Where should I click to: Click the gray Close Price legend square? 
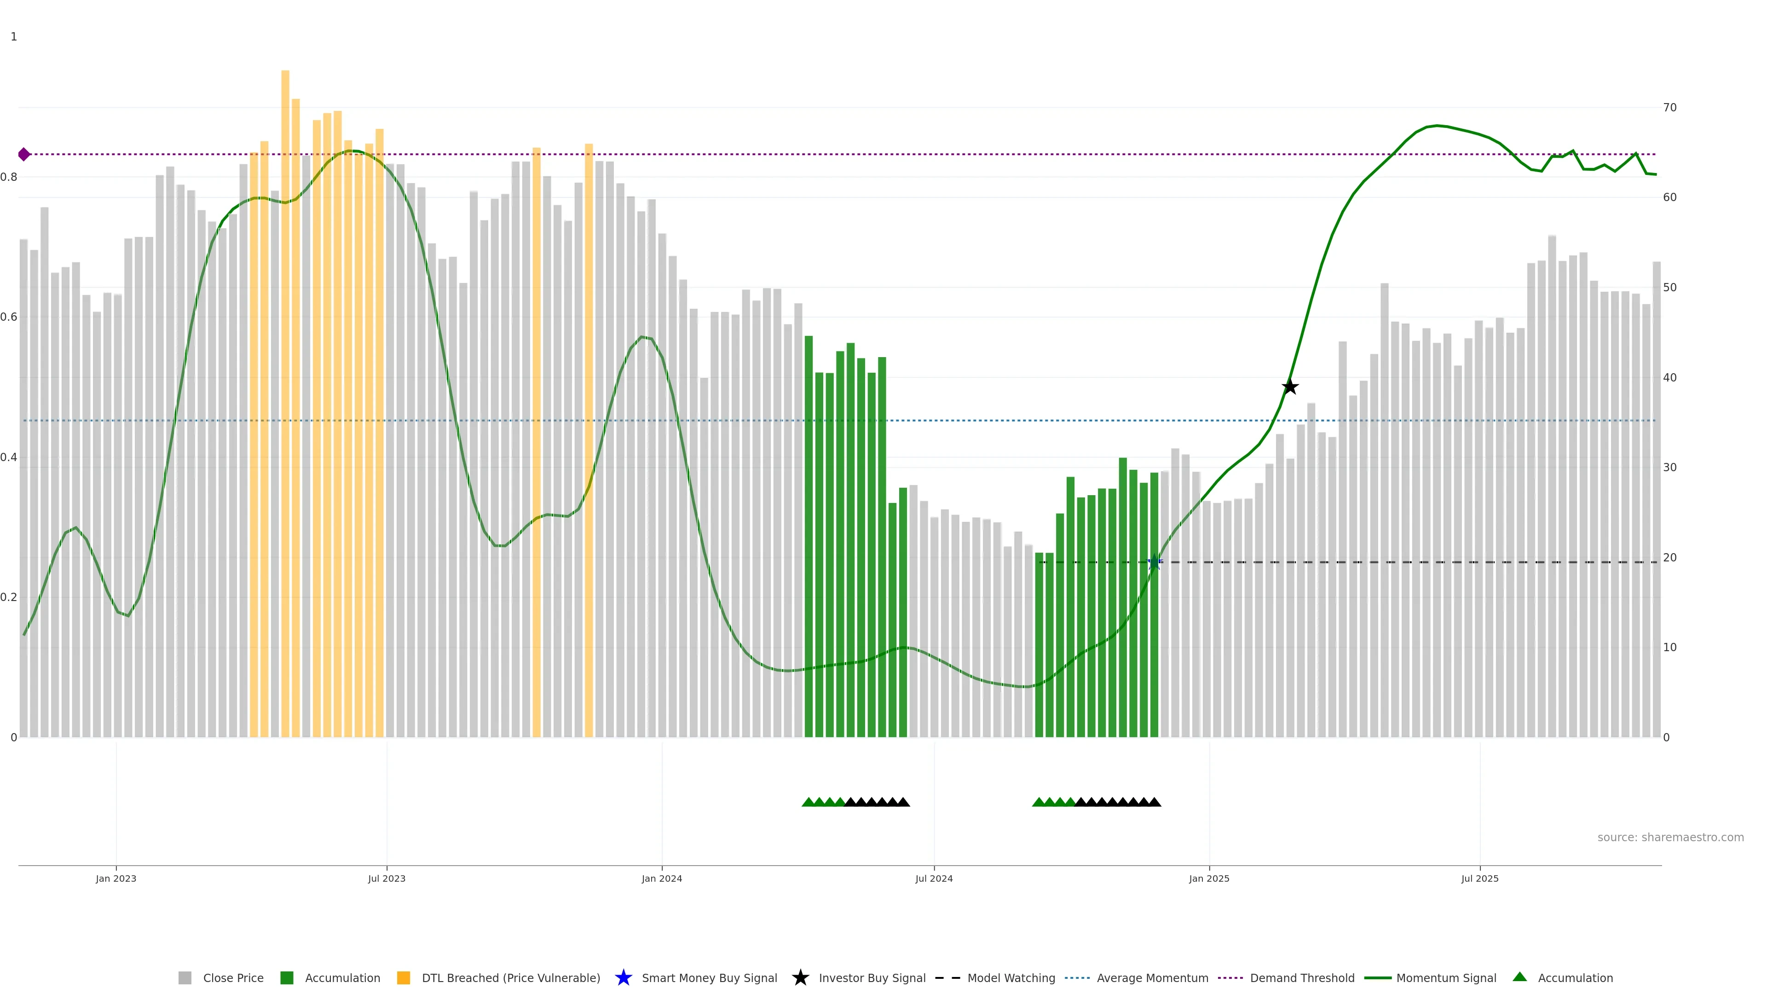click(185, 977)
